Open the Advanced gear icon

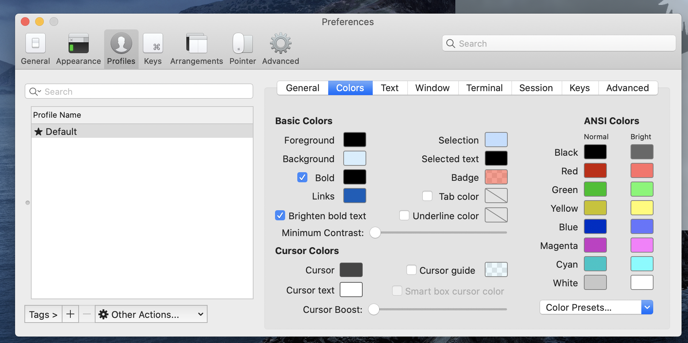[x=280, y=44]
